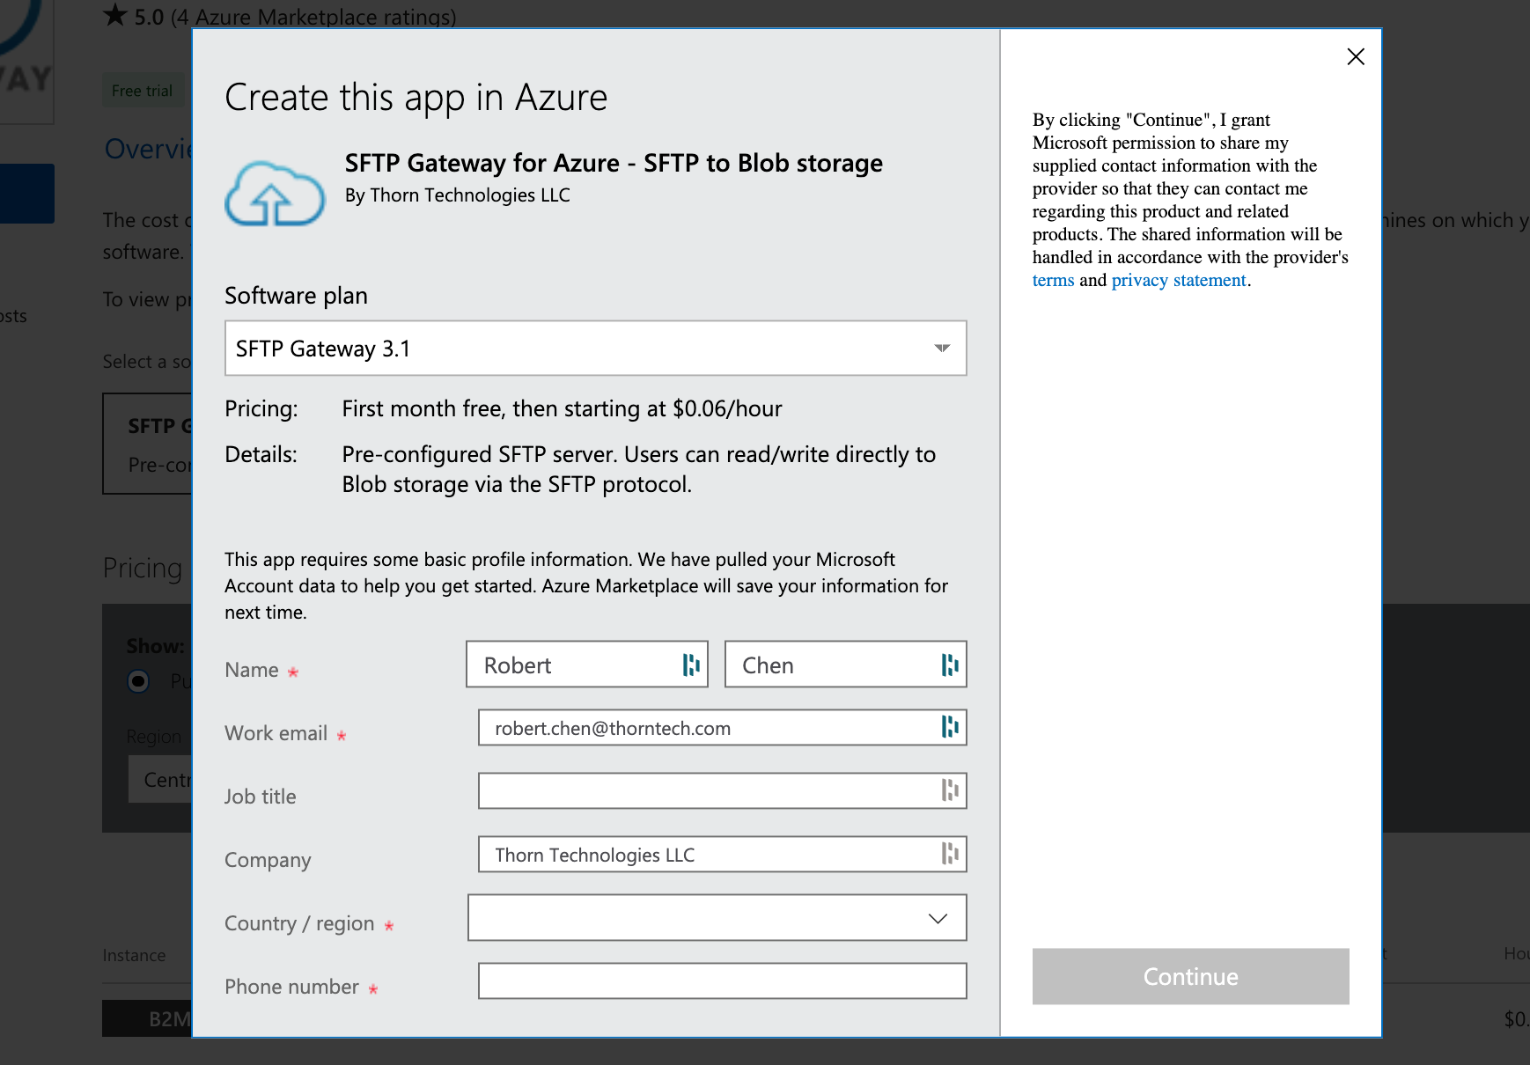Click the empty Job title field
The image size is (1530, 1065).
tap(723, 791)
